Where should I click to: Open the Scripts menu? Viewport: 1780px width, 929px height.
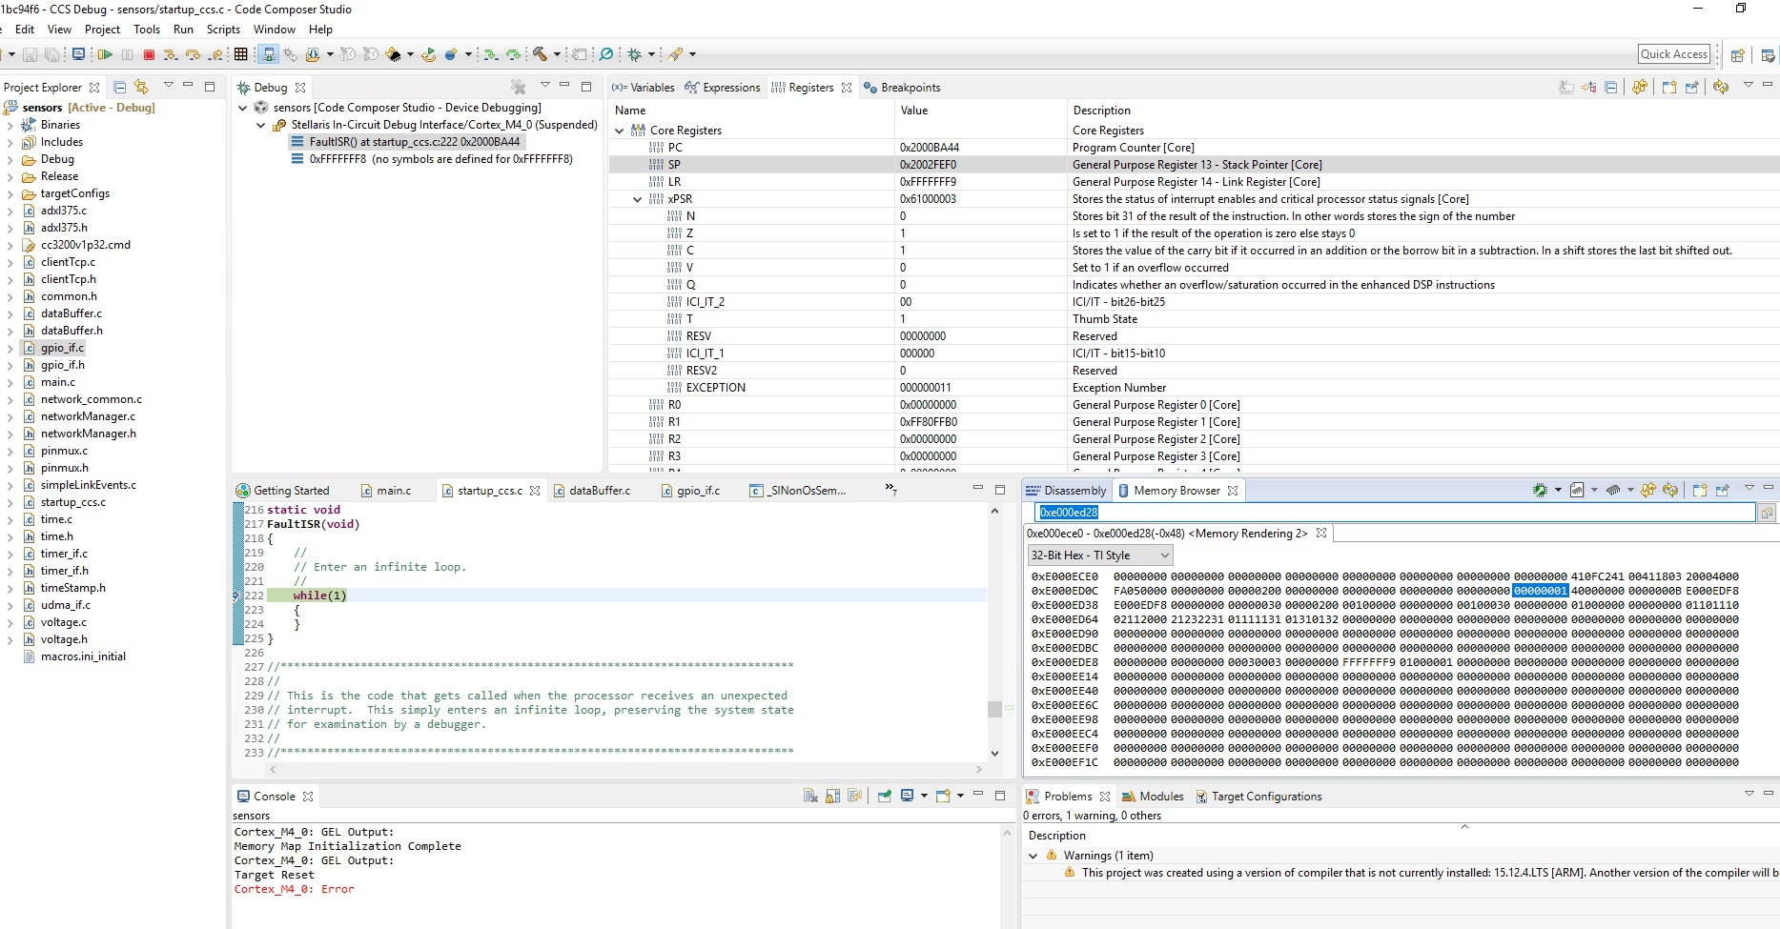[x=223, y=30]
